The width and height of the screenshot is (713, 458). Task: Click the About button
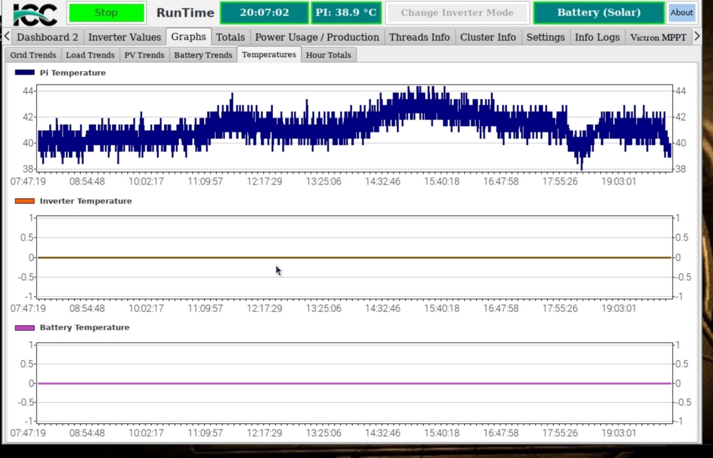coord(682,13)
